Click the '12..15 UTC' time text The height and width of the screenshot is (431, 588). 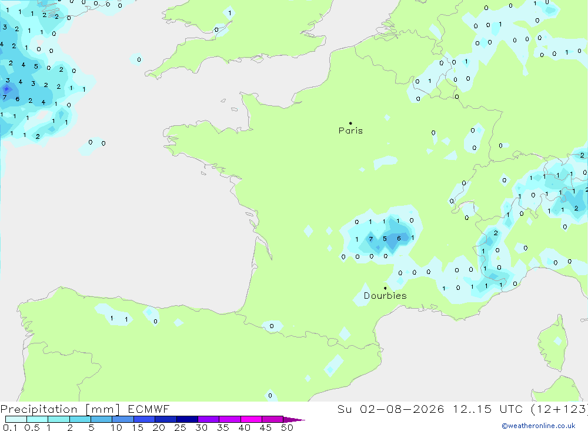(x=487, y=409)
